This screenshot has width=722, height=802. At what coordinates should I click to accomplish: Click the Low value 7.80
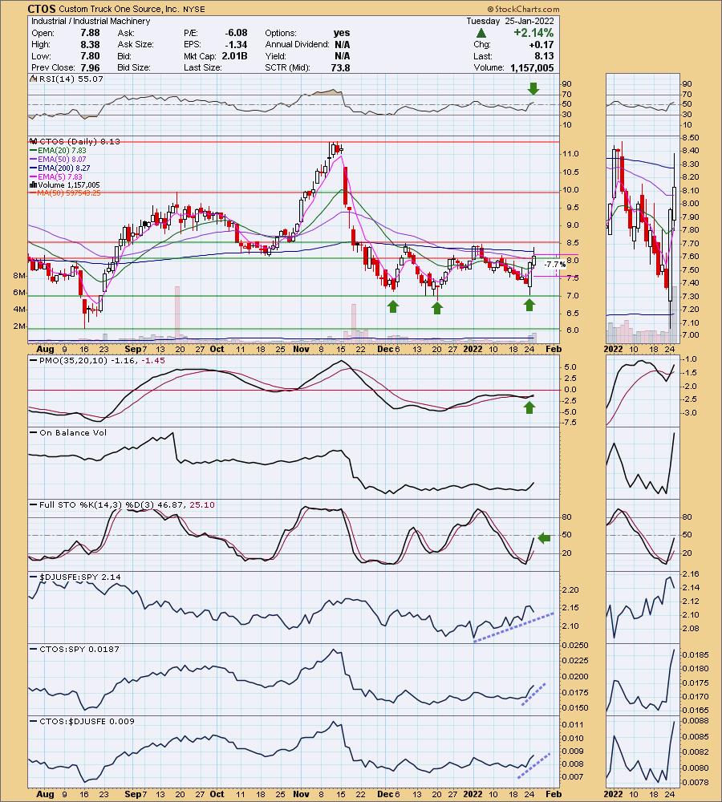[90, 56]
